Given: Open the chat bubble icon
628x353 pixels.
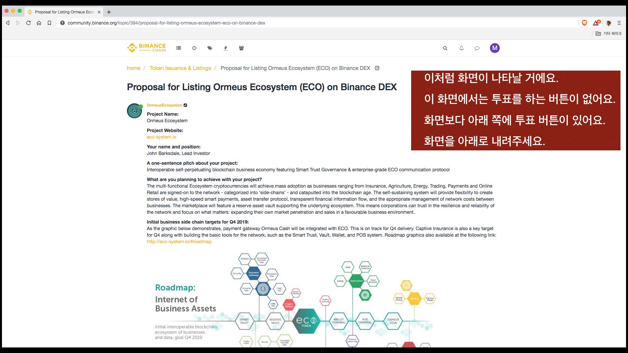Looking at the screenshot, I should click(x=477, y=48).
